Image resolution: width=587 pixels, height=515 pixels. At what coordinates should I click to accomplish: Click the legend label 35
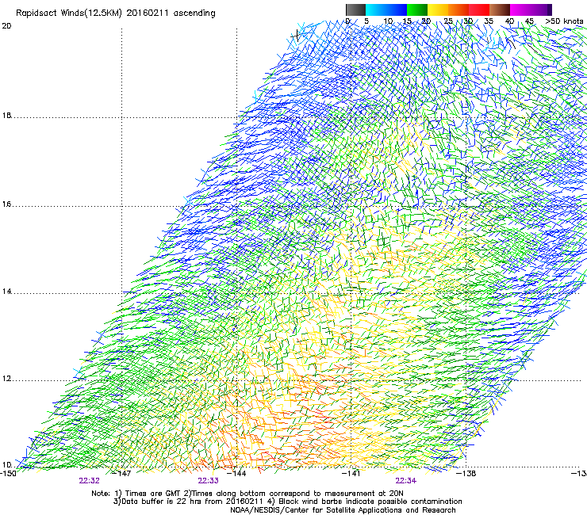pos(489,21)
